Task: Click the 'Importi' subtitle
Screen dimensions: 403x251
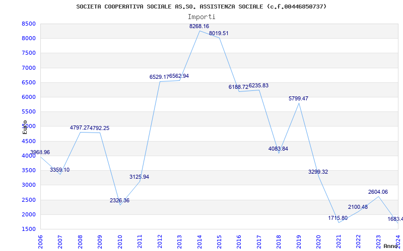Action: [201, 17]
